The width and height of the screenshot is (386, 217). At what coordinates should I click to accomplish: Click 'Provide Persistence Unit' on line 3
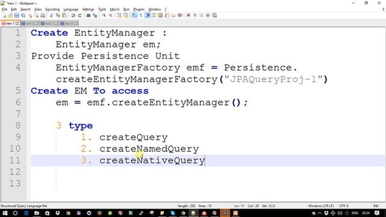[x=106, y=56]
